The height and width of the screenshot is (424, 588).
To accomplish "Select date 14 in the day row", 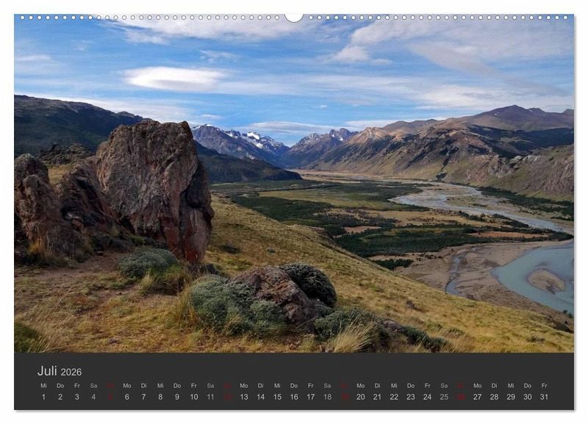I will pos(260,397).
